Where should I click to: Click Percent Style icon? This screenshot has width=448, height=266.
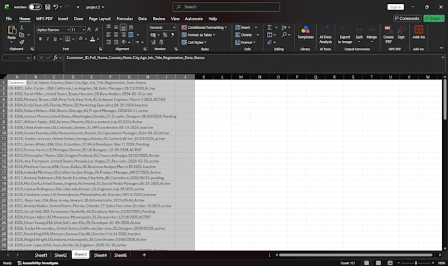[x=165, y=35]
